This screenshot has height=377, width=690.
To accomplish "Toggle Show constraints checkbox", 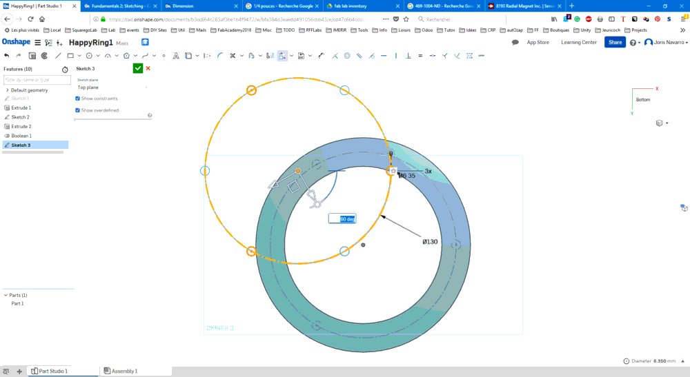I will point(77,99).
